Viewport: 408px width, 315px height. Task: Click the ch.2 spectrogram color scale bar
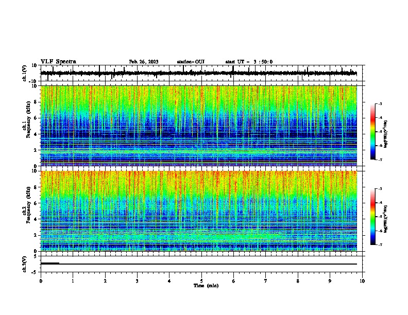(x=372, y=217)
